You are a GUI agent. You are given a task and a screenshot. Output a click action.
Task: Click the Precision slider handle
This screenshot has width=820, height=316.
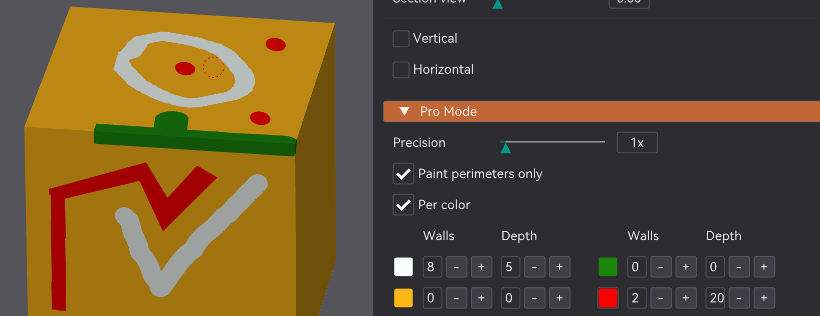[506, 147]
